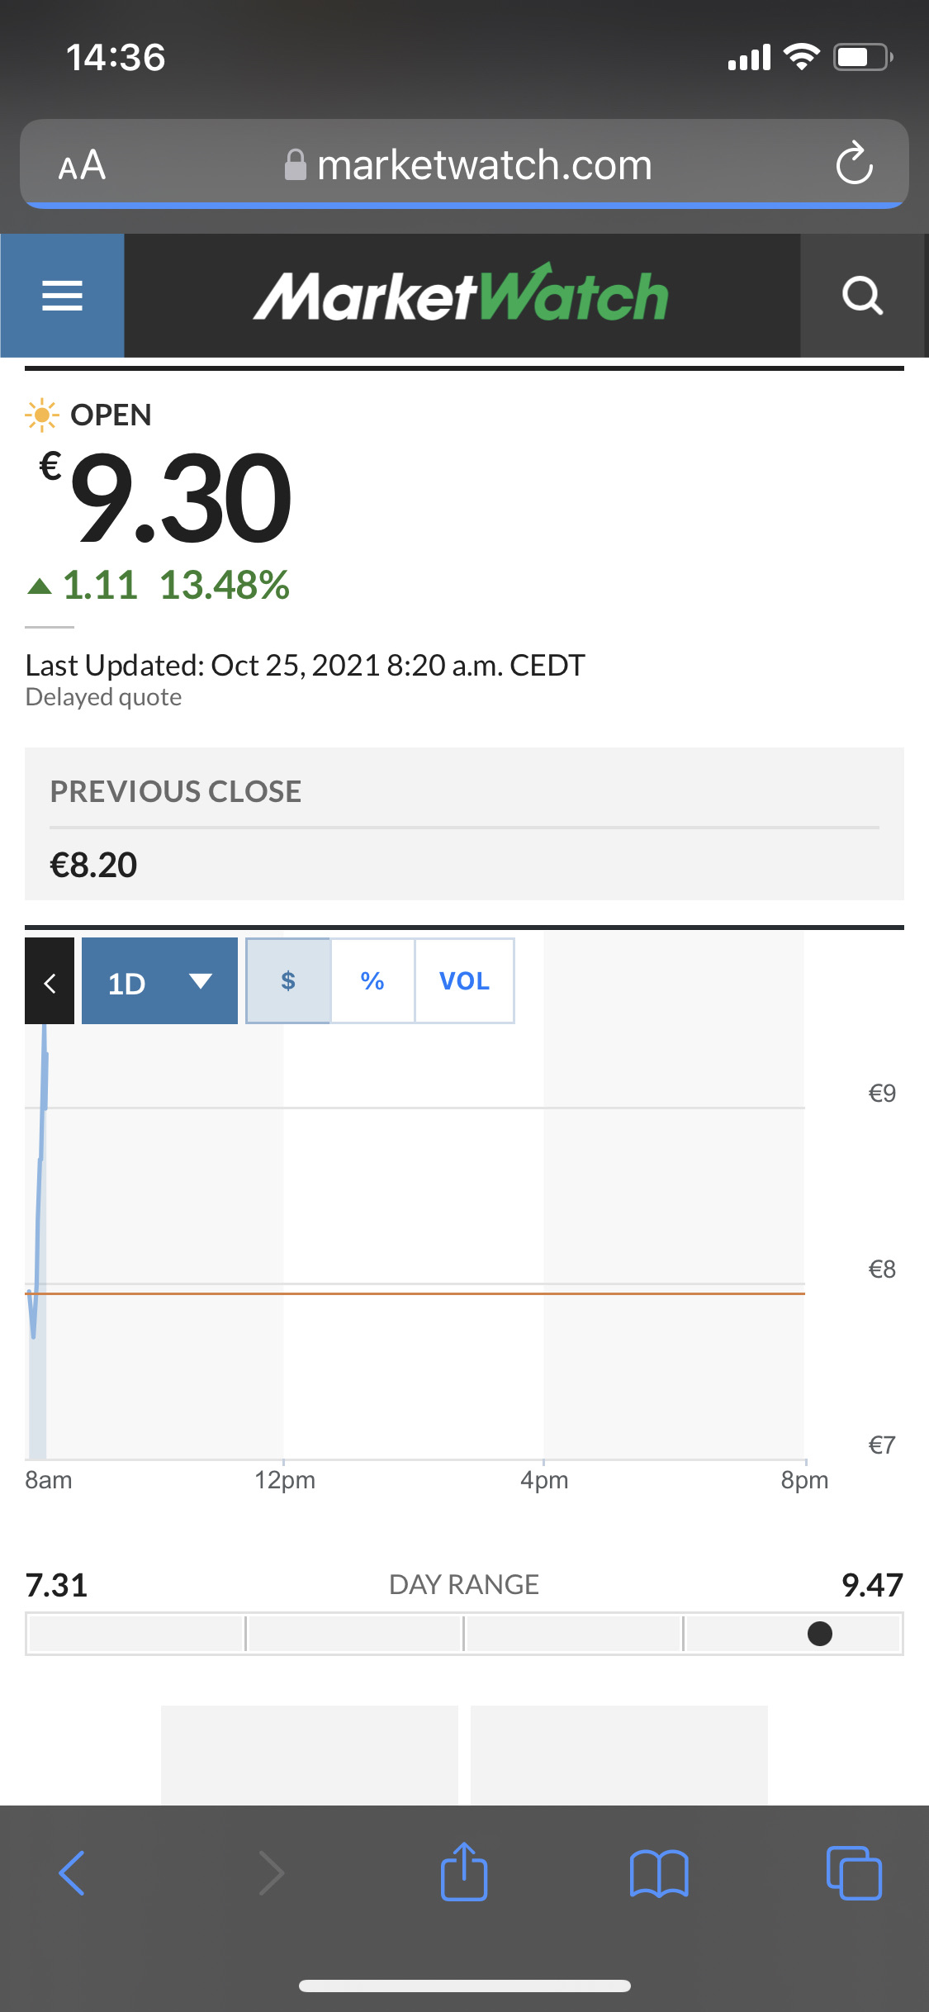Go back with the Safari back arrow
Screen dimensions: 929x2012
click(x=72, y=1873)
